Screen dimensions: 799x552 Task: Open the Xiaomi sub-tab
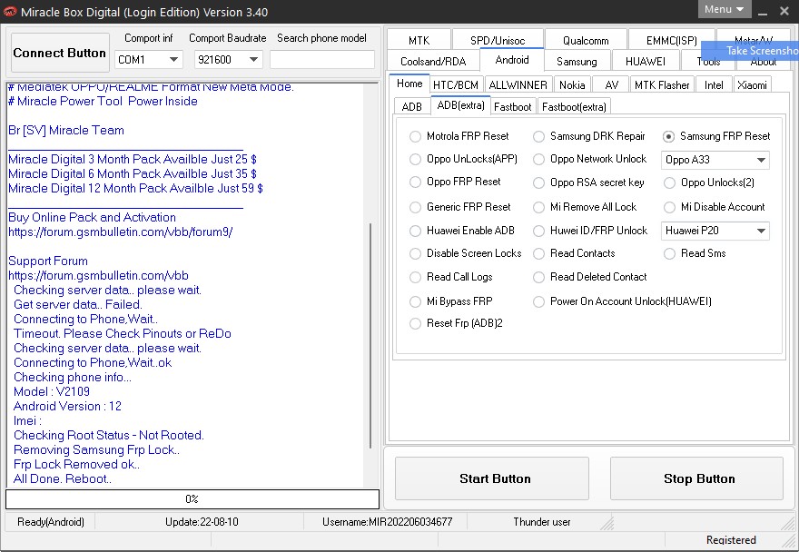coord(752,84)
